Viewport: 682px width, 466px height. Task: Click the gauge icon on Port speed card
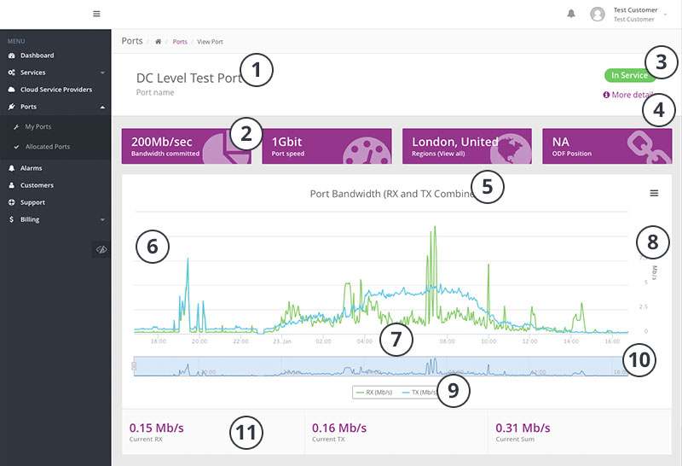(x=367, y=152)
